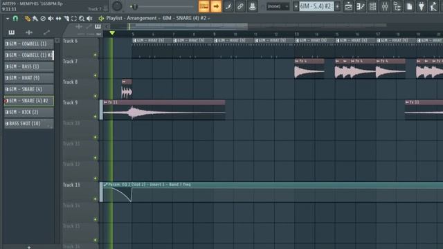Toggle the orange arrow step-edit button
This screenshot has width=443, height=249.
pyautogui.click(x=216, y=6)
